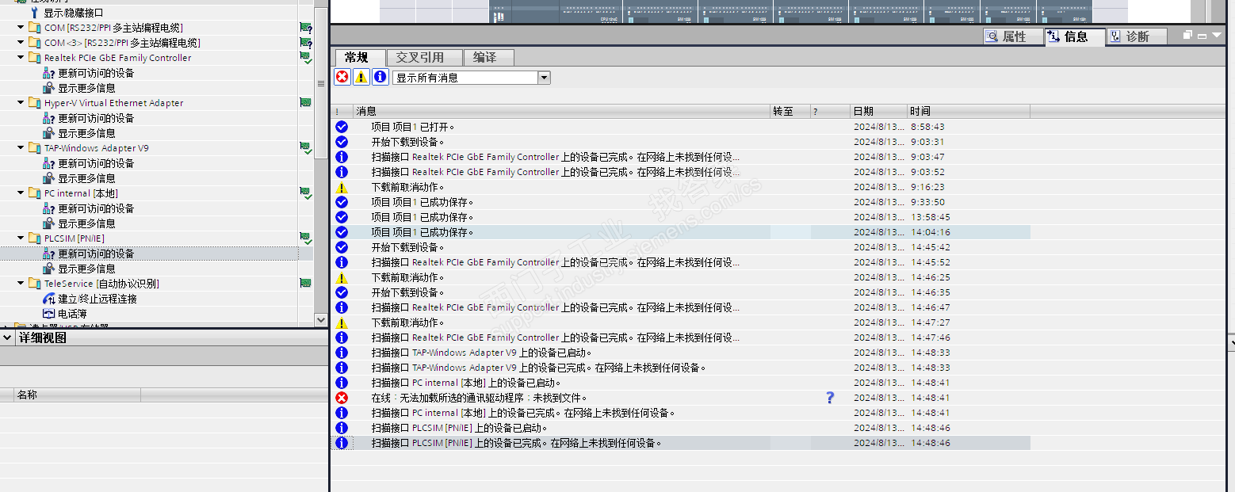
Task: Click the interface status icon on the PC internal row
Action: tap(305, 193)
